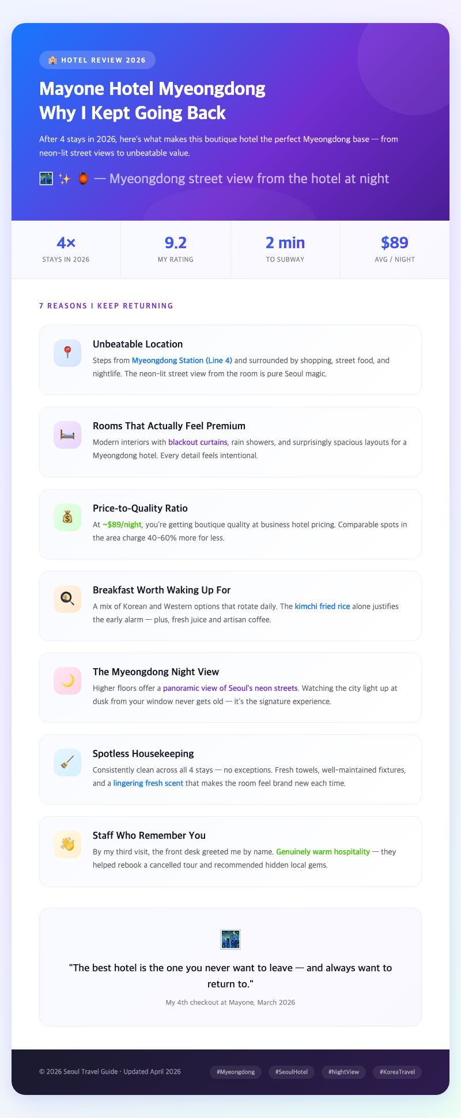The width and height of the screenshot is (461, 1118).
Task: Click the location pin icon
Action: [x=67, y=353]
